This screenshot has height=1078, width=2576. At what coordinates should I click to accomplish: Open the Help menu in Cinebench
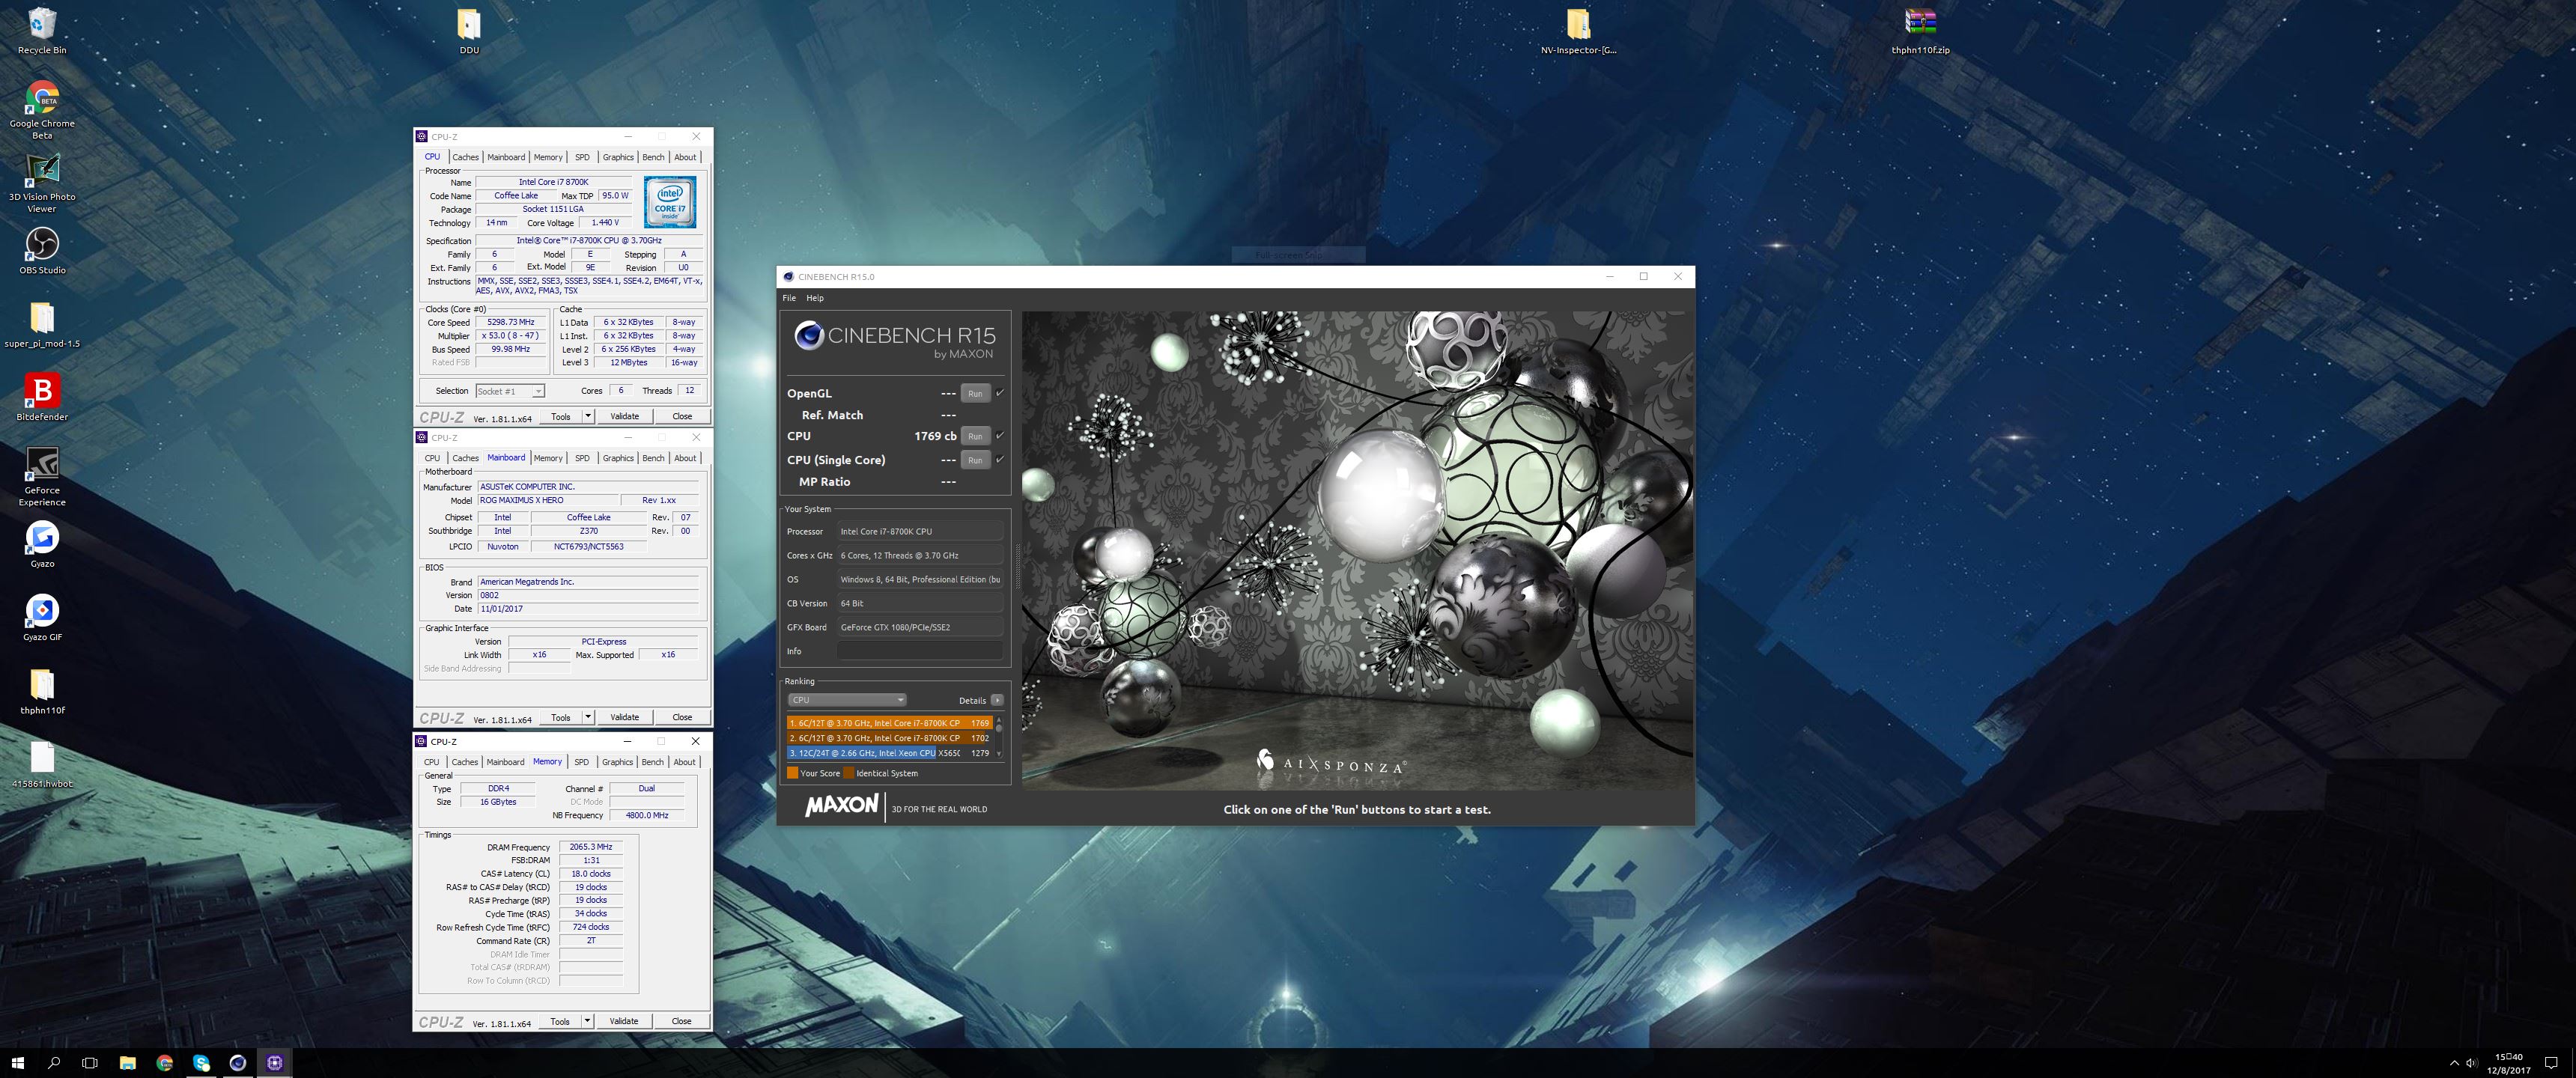tap(815, 298)
